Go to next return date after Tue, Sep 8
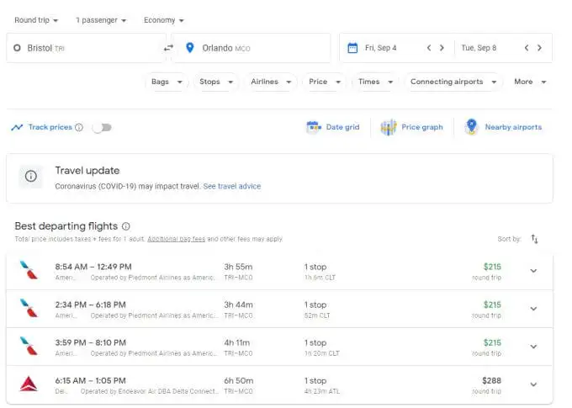Viewport: 572px width, 408px height. click(x=539, y=48)
